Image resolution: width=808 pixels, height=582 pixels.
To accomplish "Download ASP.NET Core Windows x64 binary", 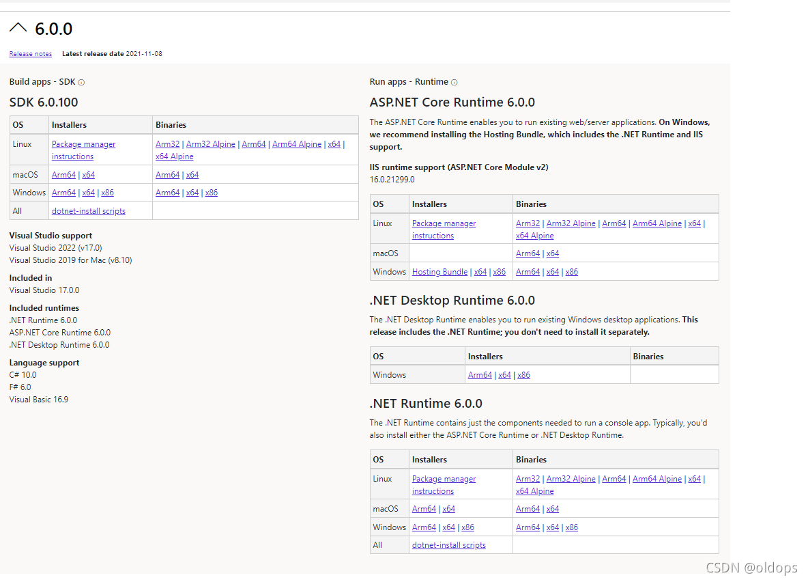I will 552,272.
